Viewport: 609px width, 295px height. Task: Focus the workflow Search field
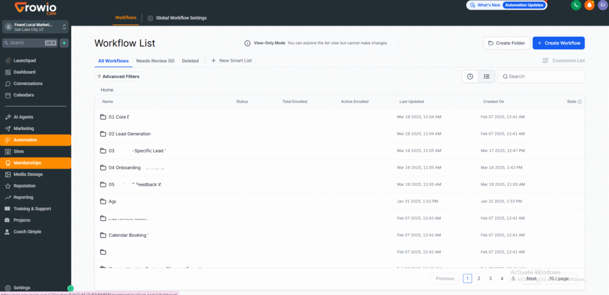[541, 77]
